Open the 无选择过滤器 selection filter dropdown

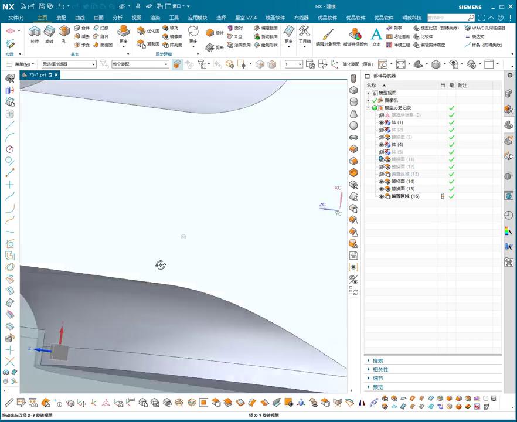(69, 64)
